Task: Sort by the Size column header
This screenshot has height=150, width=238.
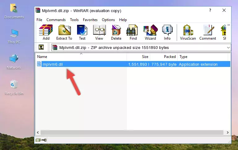Action: click(x=138, y=57)
